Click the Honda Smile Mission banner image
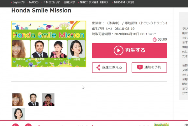Image resolution: width=188 pixels, height=126 pixels. click(x=49, y=44)
